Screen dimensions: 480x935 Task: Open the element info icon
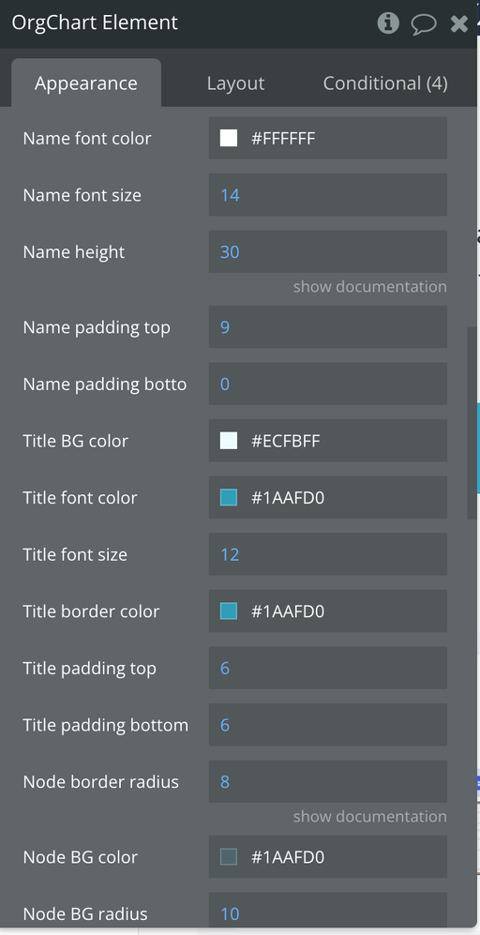pyautogui.click(x=388, y=23)
